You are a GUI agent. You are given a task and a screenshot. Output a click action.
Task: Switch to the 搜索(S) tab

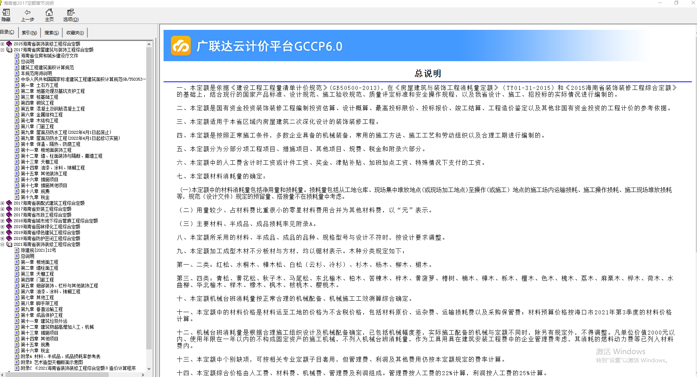[52, 32]
